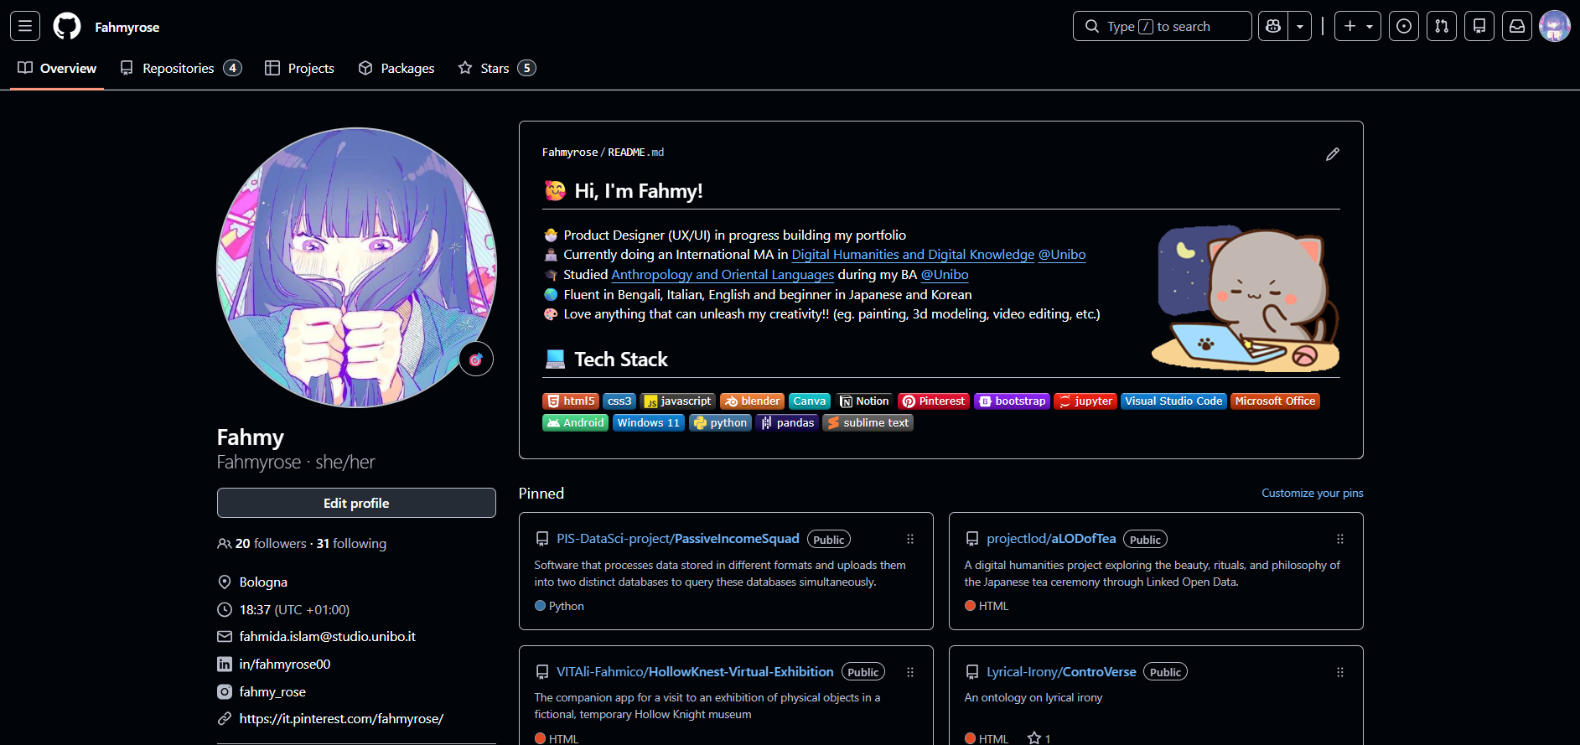The width and height of the screenshot is (1580, 745).
Task: Click the pencil icon to edit README
Action: (1333, 154)
